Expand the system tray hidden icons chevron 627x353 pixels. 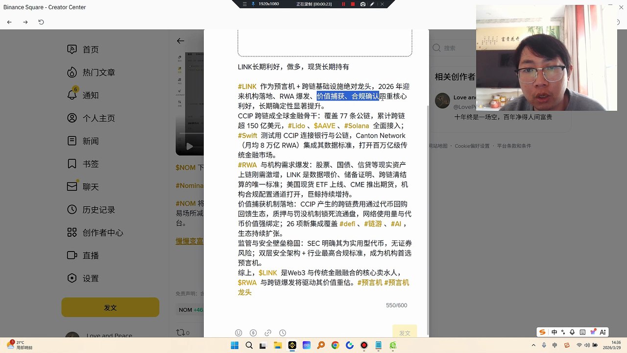click(534, 346)
